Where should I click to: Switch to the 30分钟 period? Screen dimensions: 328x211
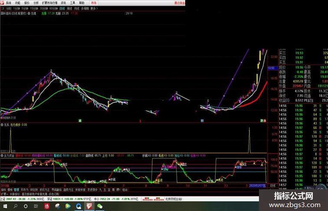coord(44,9)
